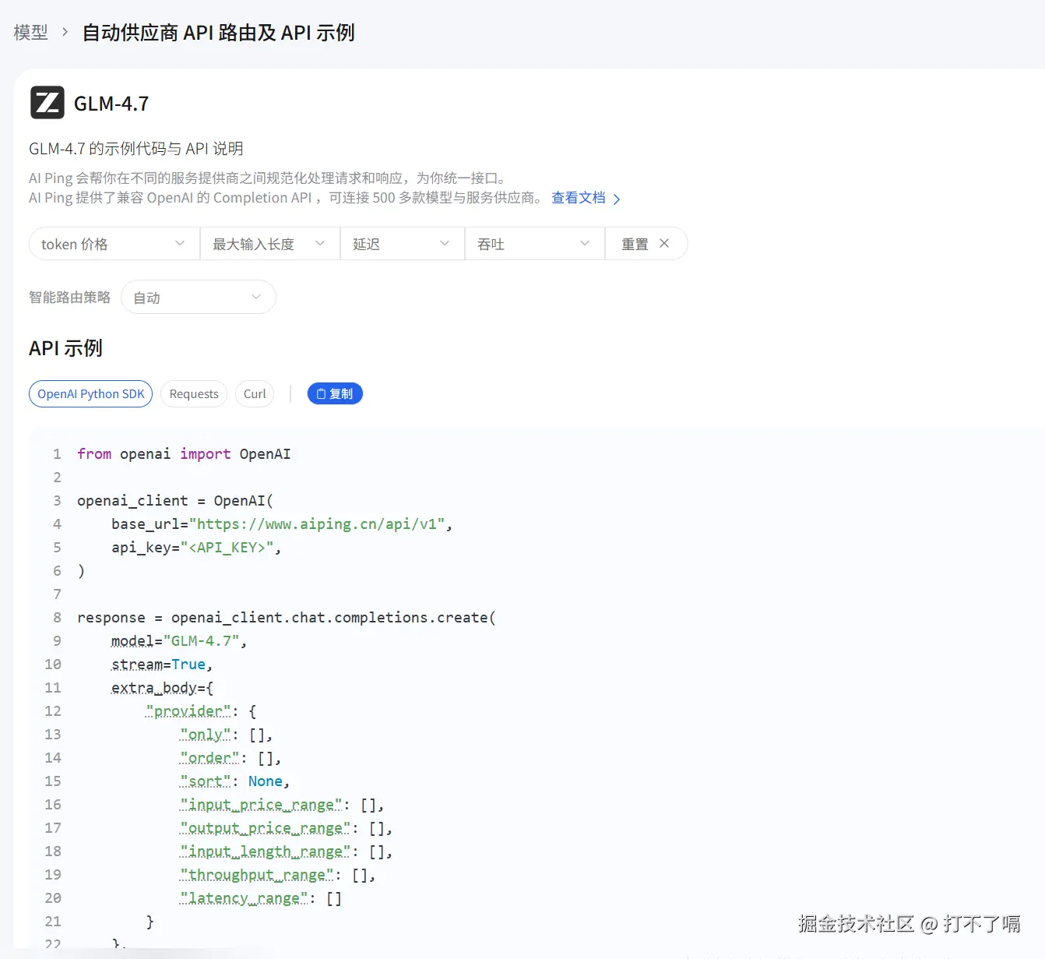Go to 模型 breadcrumb link

pyautogui.click(x=30, y=33)
